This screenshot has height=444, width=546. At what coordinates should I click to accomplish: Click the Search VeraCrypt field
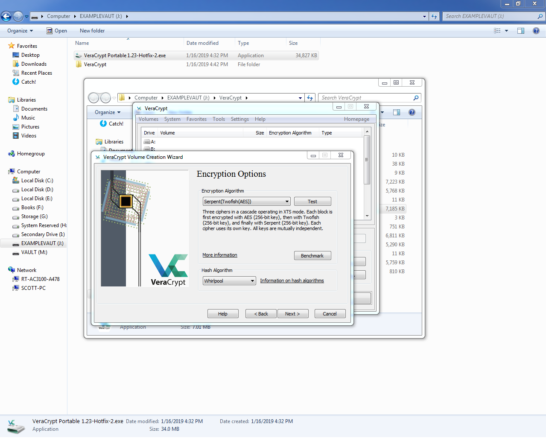click(x=370, y=98)
